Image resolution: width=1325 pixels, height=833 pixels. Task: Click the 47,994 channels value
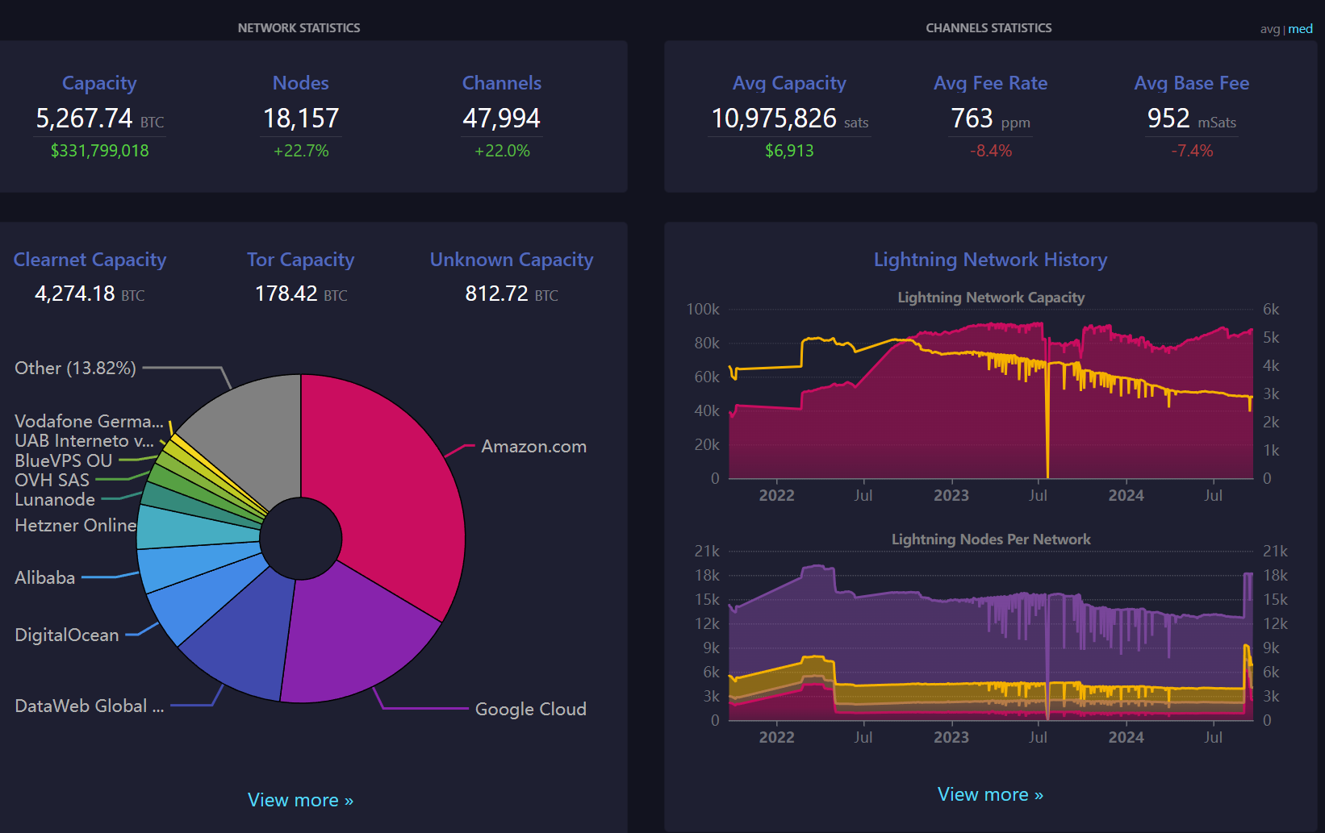click(501, 119)
